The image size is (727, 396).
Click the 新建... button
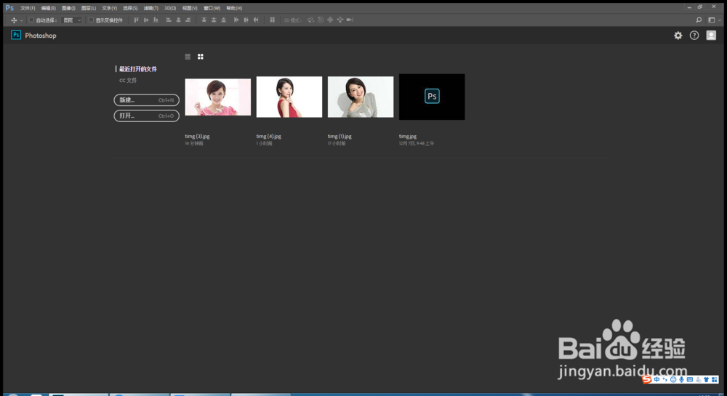coord(147,100)
